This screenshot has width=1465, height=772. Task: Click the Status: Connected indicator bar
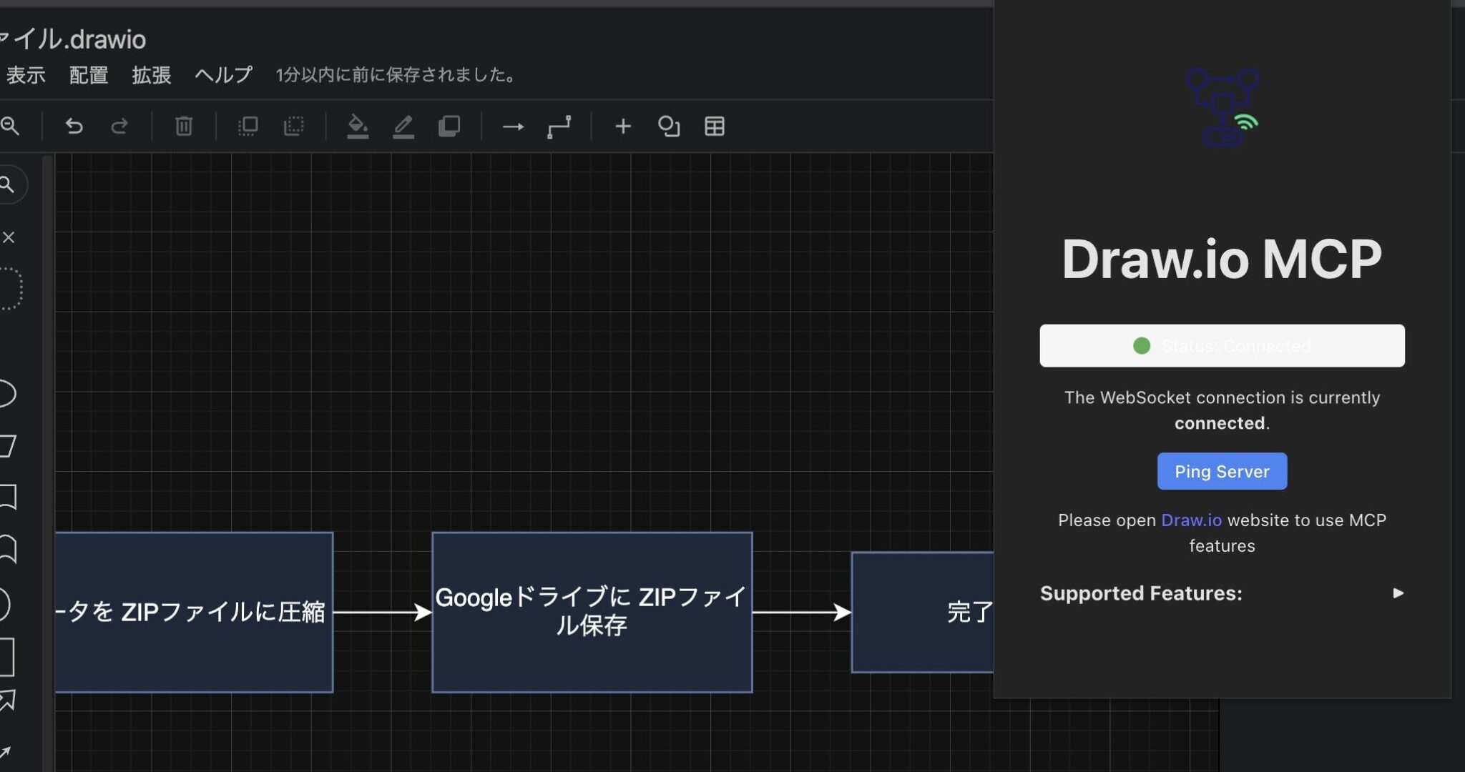pos(1222,346)
